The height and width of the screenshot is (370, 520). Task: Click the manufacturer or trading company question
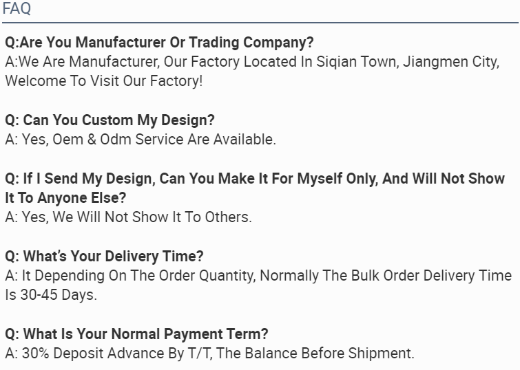coord(159,42)
